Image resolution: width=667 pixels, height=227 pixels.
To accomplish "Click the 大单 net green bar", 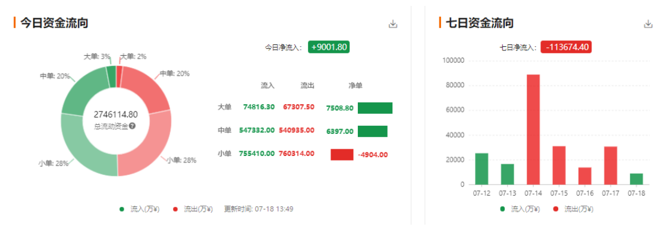I will click(x=375, y=108).
